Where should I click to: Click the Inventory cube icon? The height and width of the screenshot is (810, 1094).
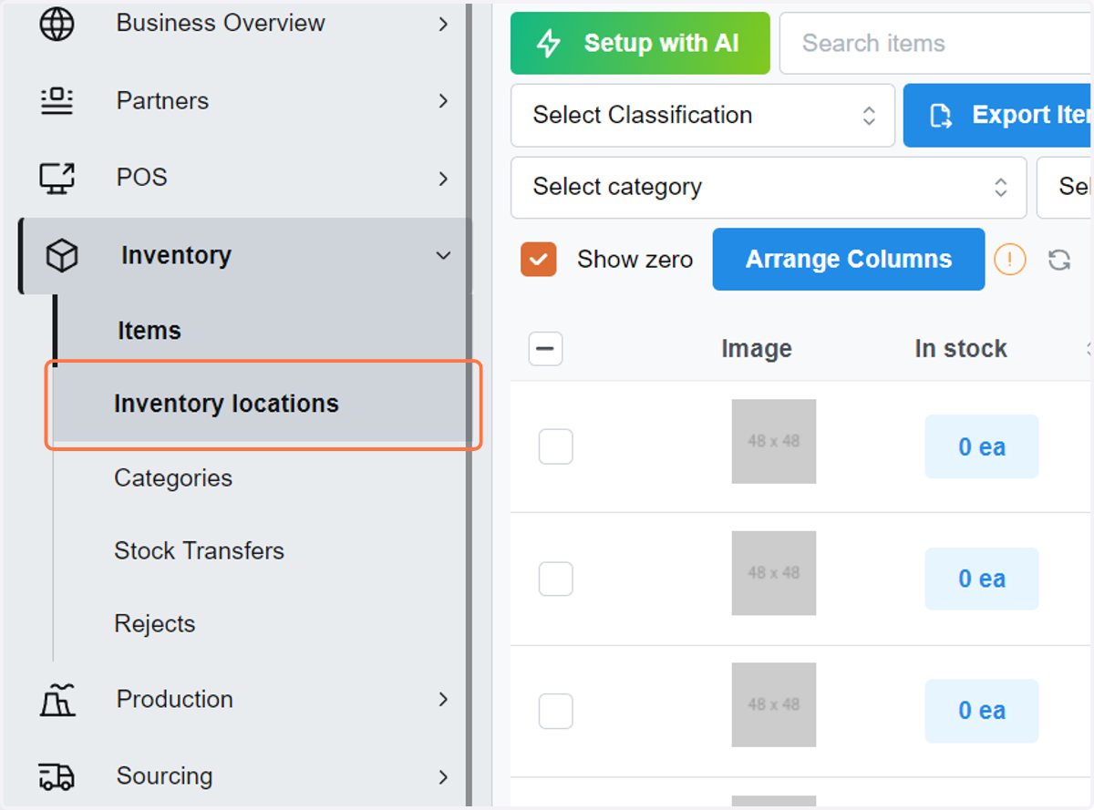pos(62,256)
